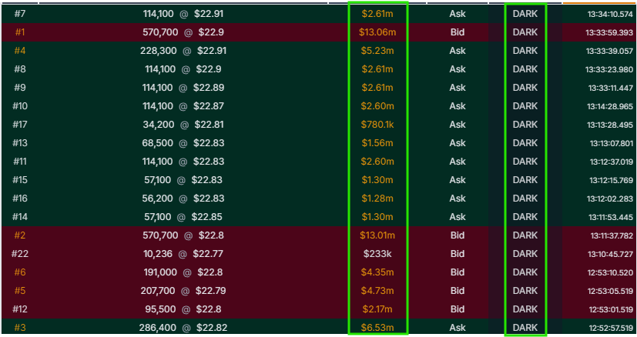Click the $13.06m value

click(x=377, y=32)
